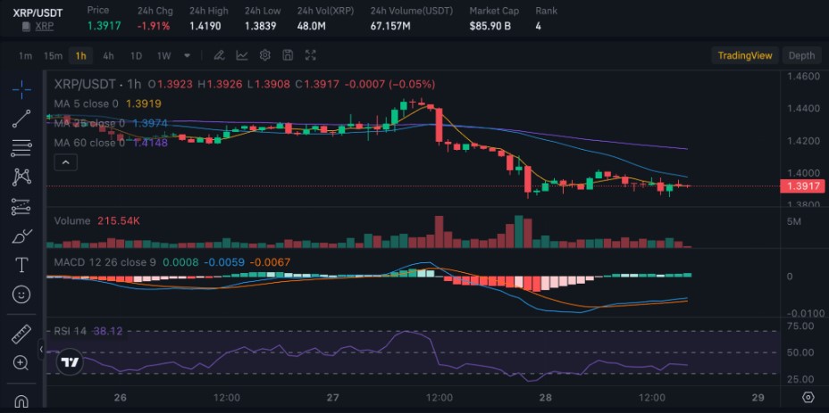Open the forecasting and measurement tool
829x413 pixels.
pos(21,207)
